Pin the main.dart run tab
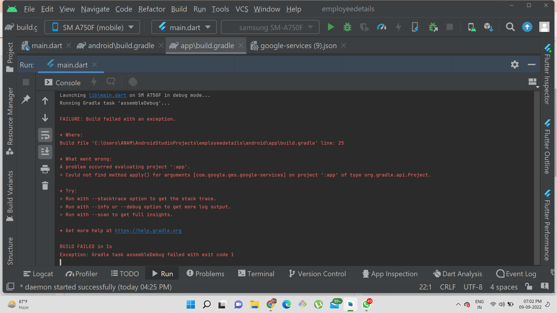 26,99
